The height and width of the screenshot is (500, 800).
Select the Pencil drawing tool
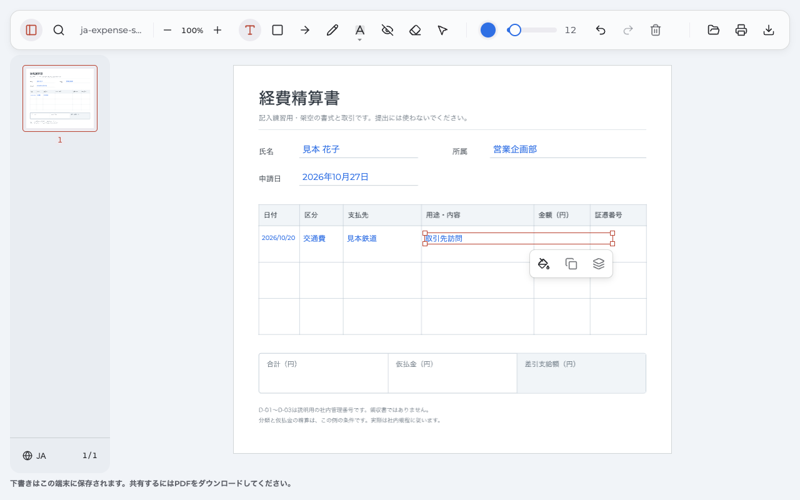332,30
